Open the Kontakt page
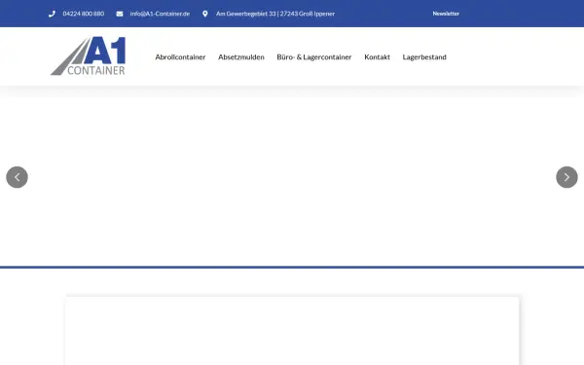This screenshot has height=365, width=584. point(377,57)
